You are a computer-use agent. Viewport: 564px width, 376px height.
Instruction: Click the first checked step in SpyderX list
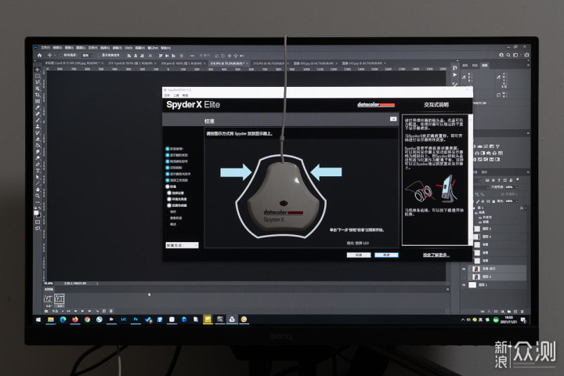point(168,149)
